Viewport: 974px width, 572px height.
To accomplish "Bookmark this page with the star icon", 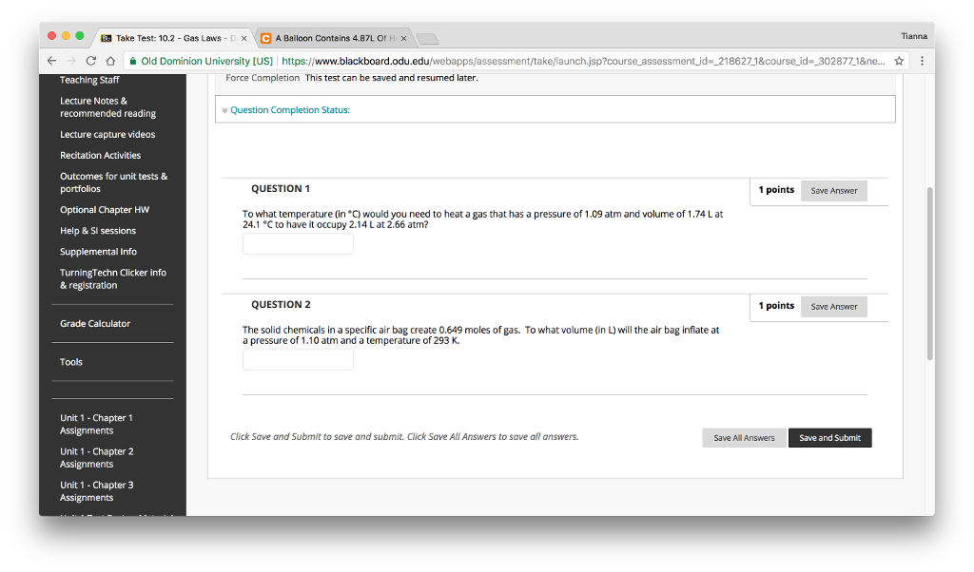I will pyautogui.click(x=899, y=61).
